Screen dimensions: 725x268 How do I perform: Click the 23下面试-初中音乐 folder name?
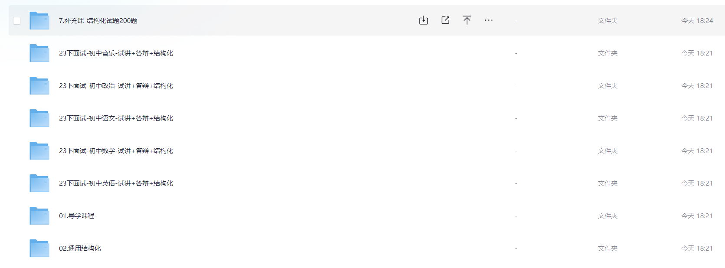click(116, 53)
